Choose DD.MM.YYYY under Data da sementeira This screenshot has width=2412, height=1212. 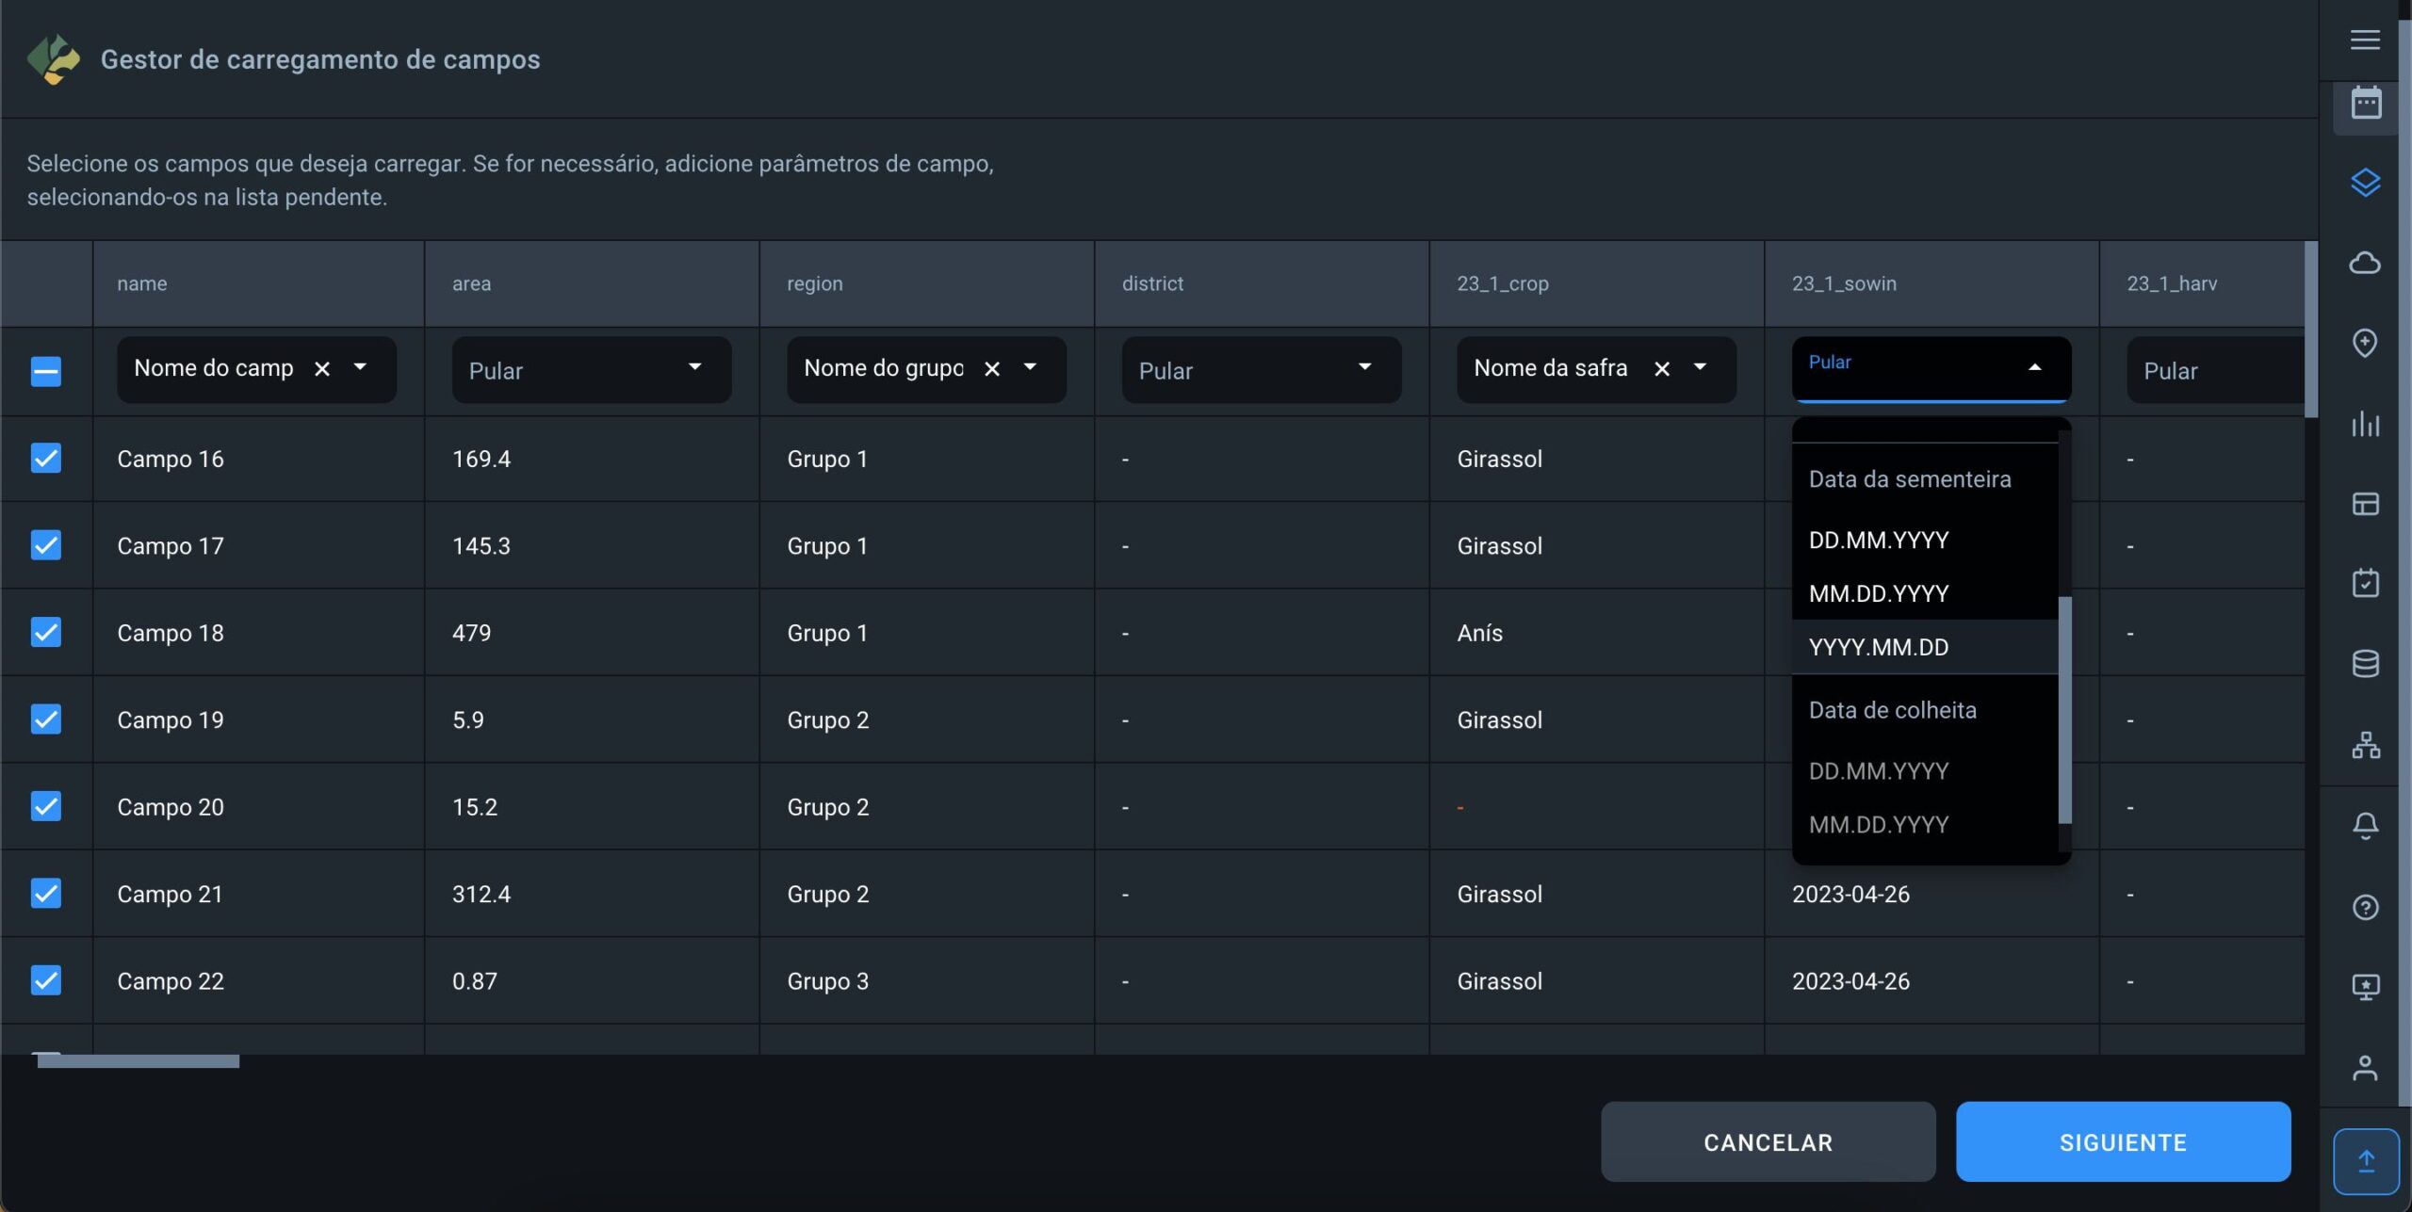coord(1878,540)
